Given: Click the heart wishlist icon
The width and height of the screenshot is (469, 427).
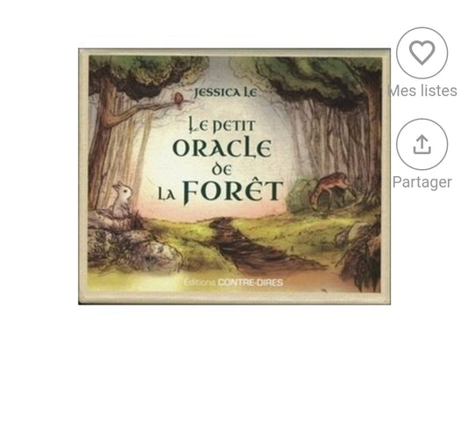Looking at the screenshot, I should [421, 52].
